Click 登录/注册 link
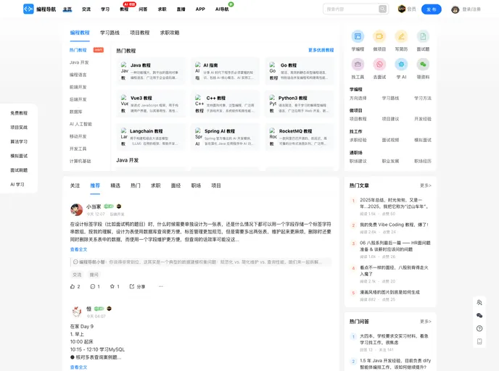This screenshot has height=371, width=499. coord(471,9)
